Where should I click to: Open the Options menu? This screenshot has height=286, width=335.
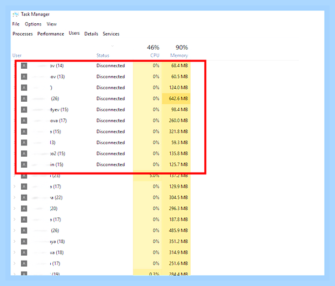tap(33, 24)
